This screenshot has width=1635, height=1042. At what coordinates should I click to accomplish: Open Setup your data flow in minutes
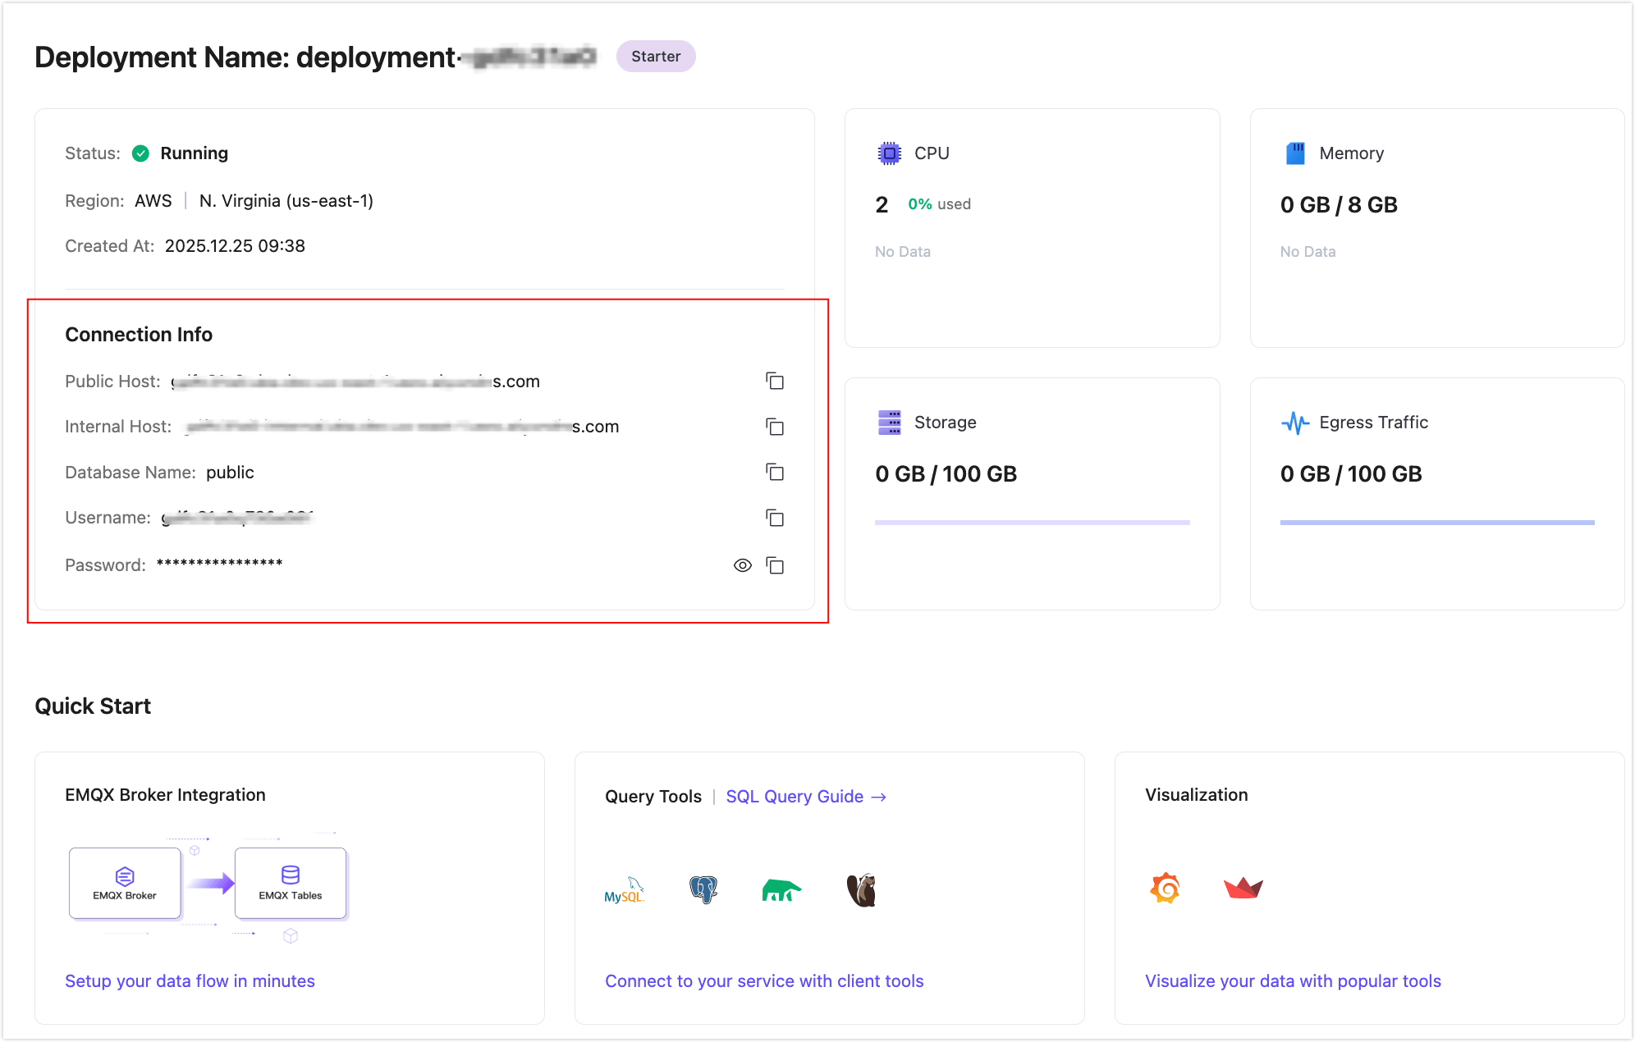pyautogui.click(x=190, y=981)
